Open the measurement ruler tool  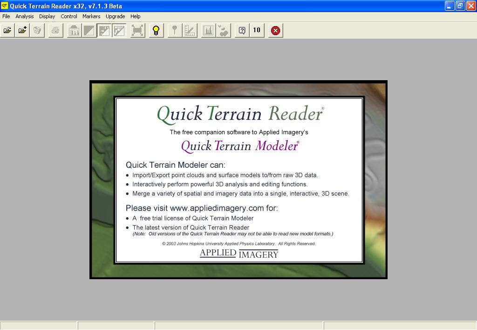190,30
